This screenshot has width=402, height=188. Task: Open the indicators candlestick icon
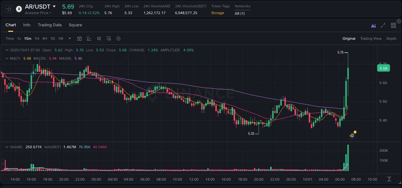click(99, 38)
